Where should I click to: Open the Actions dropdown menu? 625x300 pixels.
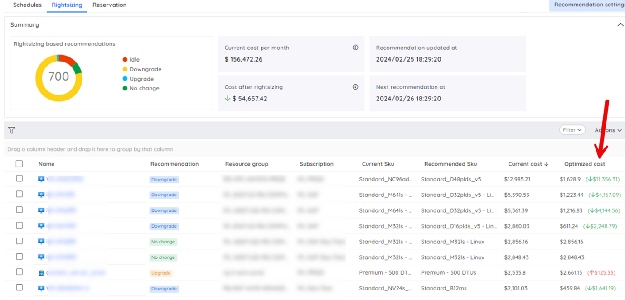[608, 130]
